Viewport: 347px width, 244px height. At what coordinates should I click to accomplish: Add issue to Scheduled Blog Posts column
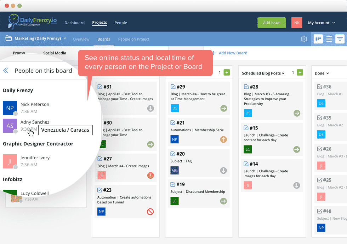[300, 72]
